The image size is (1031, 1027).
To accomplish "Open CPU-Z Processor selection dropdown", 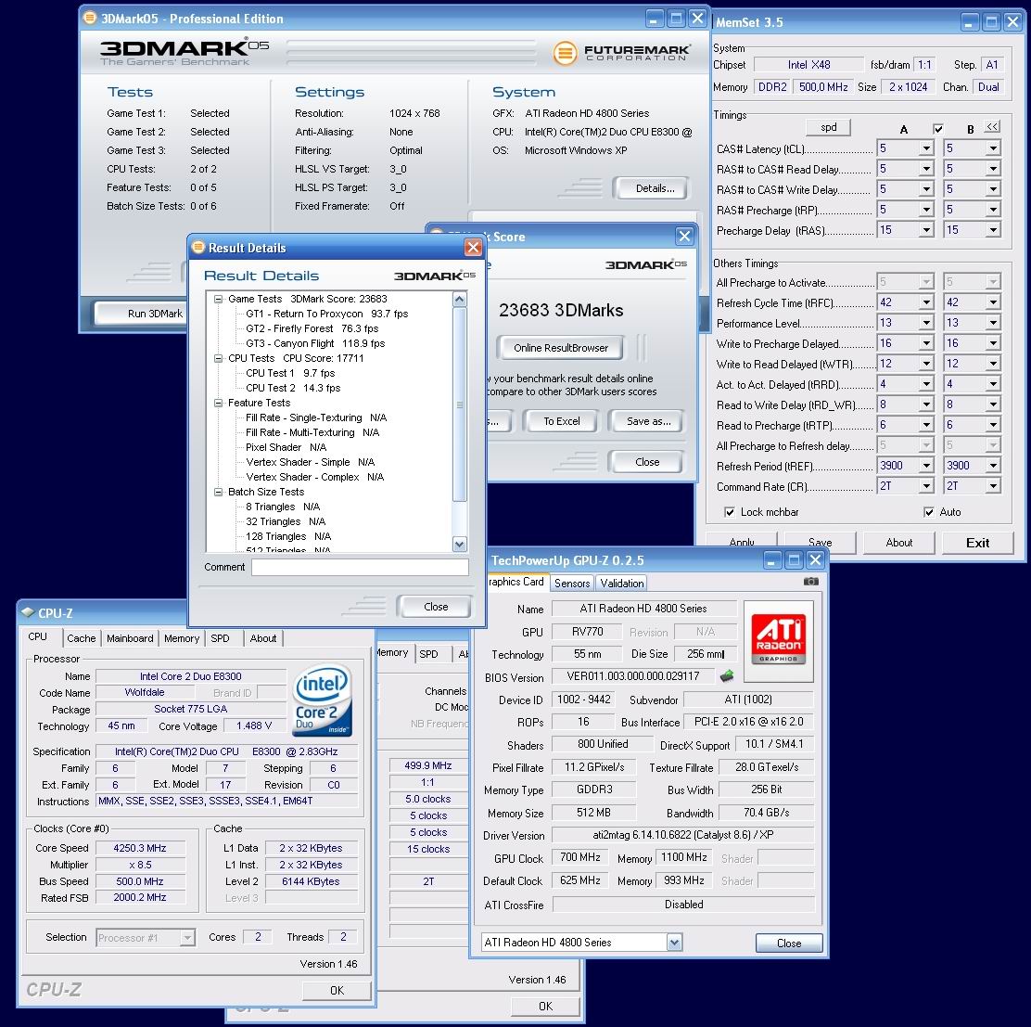I will pyautogui.click(x=187, y=938).
